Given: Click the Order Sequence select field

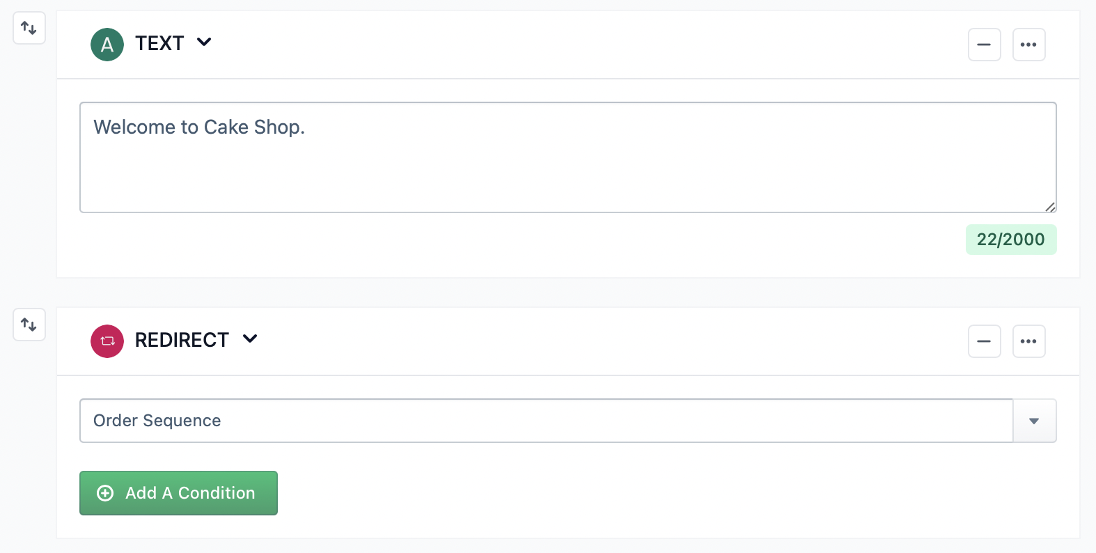Looking at the screenshot, I should coord(546,421).
